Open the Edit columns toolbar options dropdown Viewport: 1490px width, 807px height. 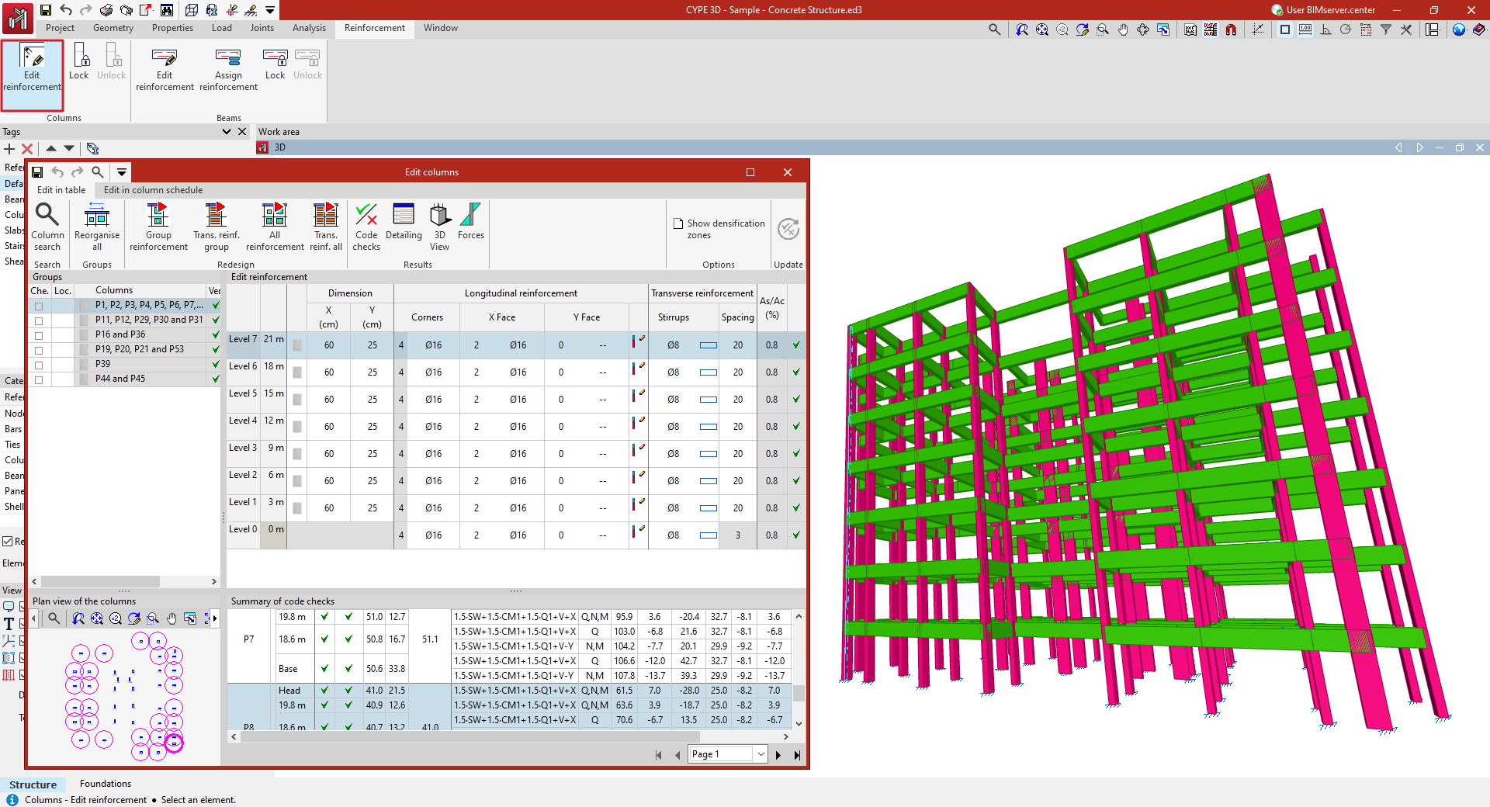[x=122, y=172]
